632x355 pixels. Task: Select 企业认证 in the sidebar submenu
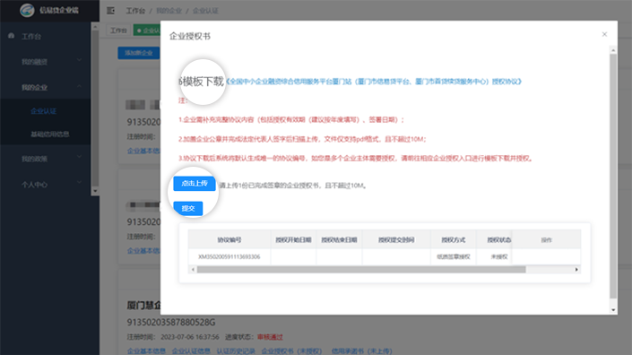(44, 111)
